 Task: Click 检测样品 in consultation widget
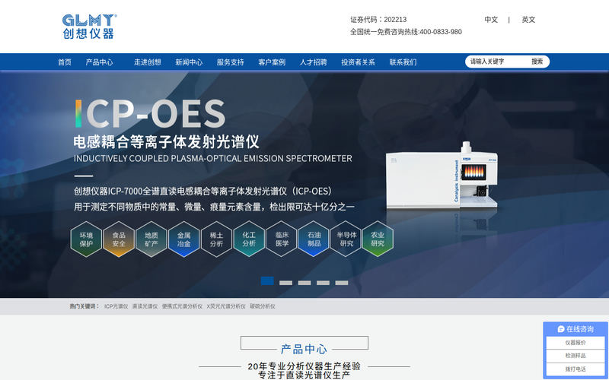[x=576, y=356]
